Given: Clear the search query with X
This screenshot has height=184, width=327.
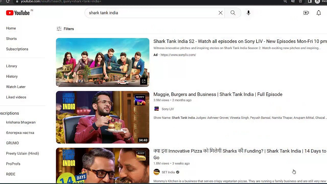Looking at the screenshot, I should [220, 13].
